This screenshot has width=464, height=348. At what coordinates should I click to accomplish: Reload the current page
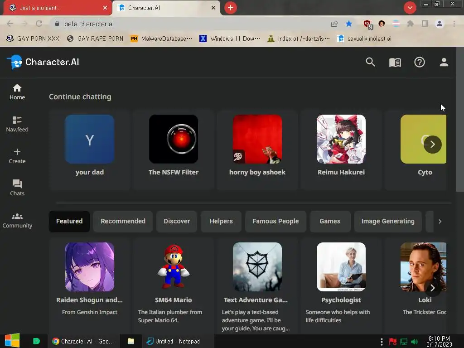(x=39, y=24)
